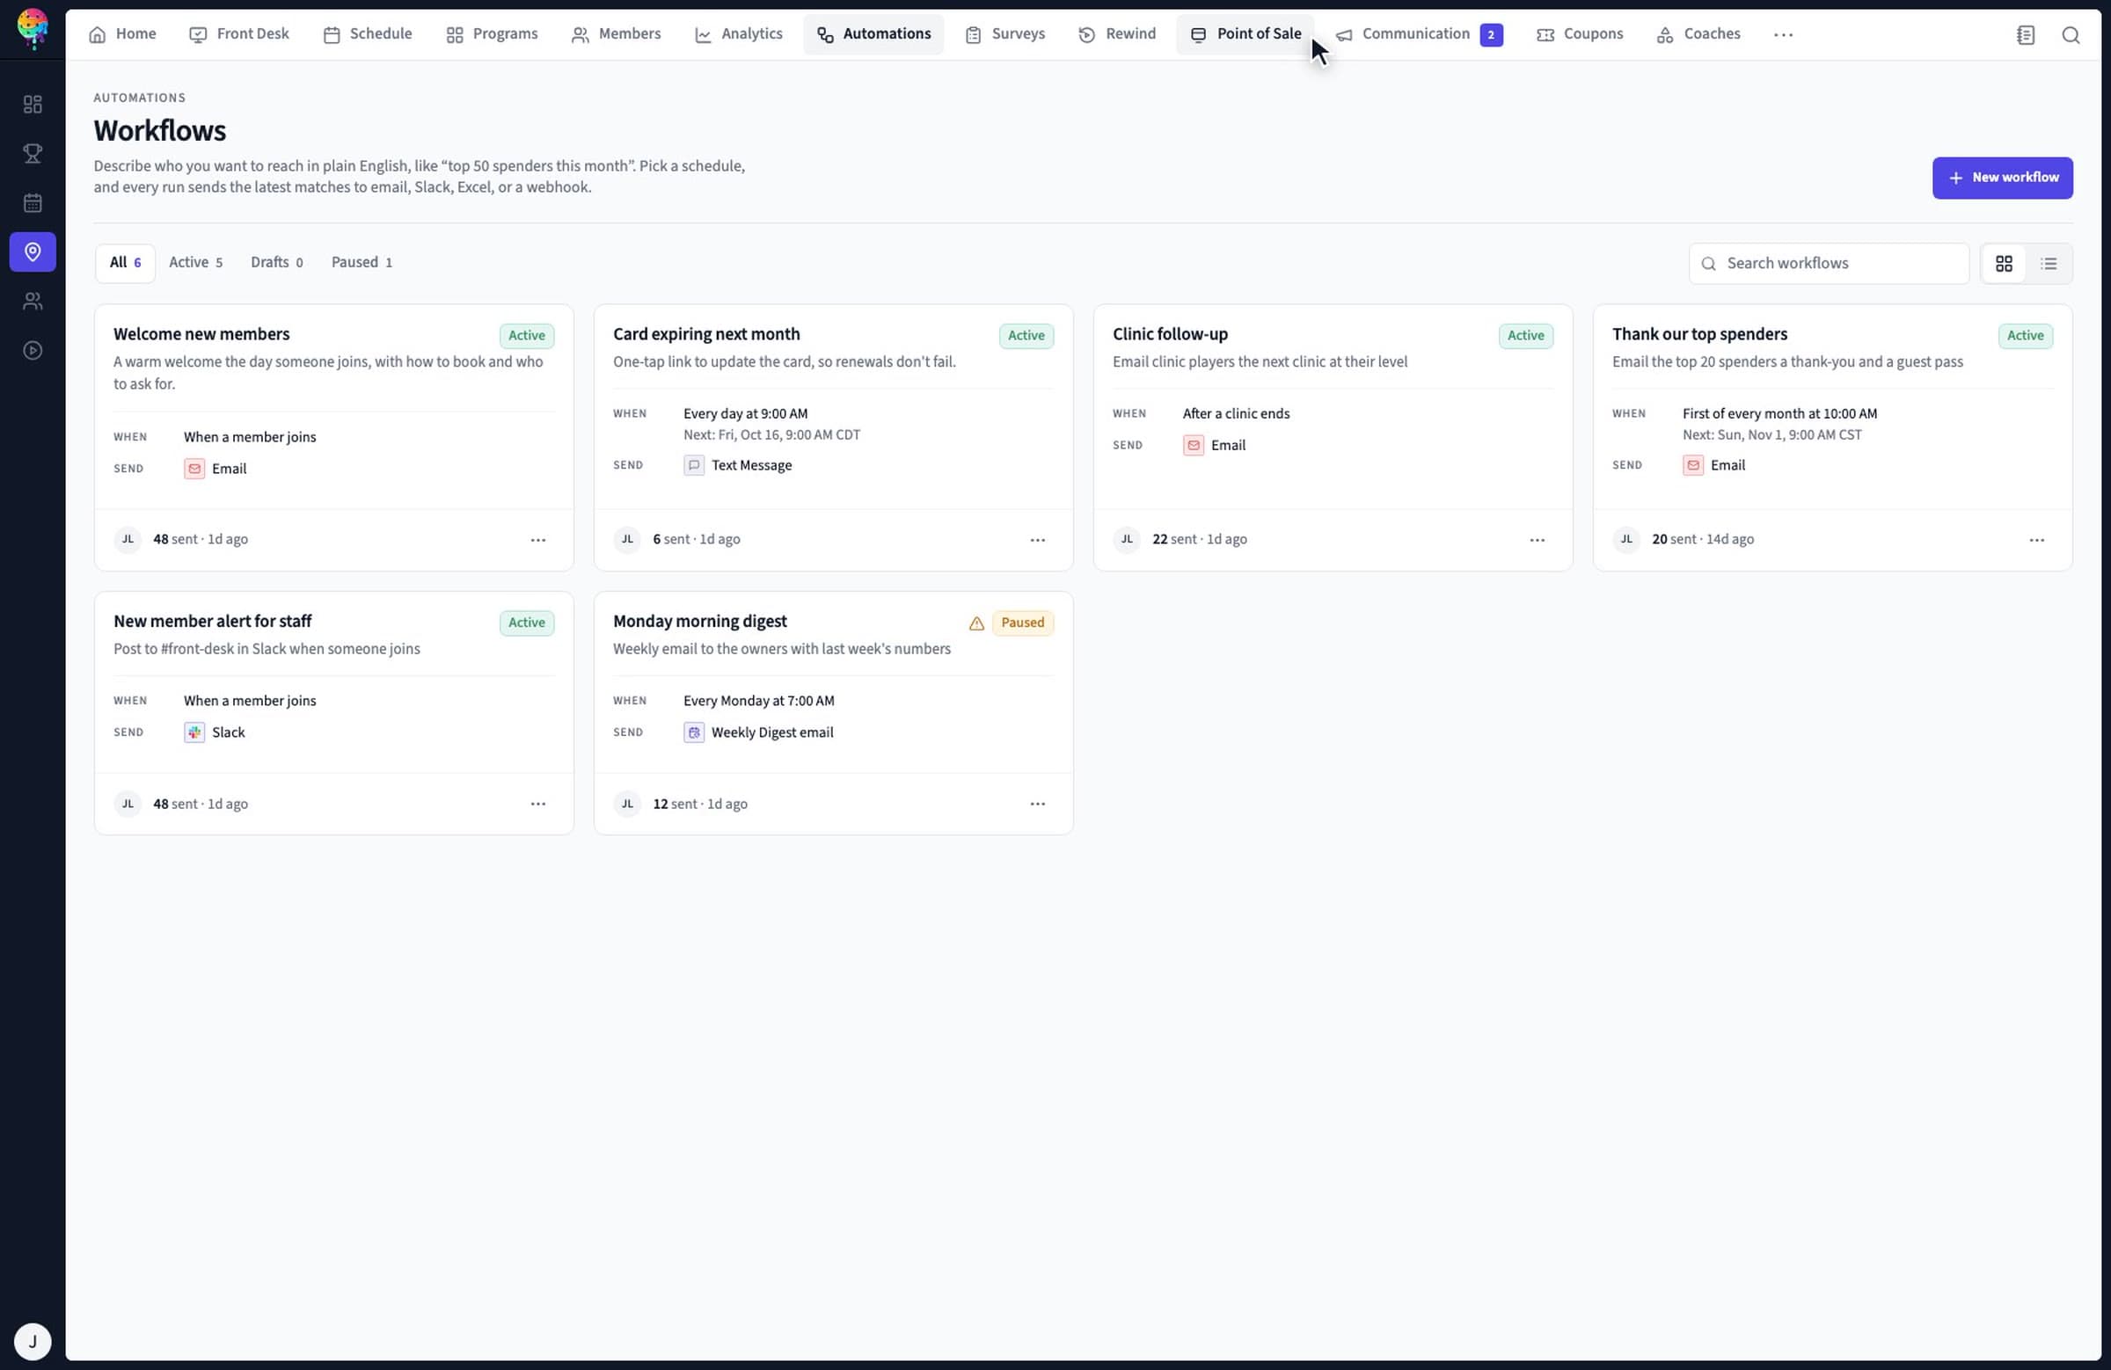Click the New workflow button
Viewport: 2111px width, 1370px height.
pos(2002,179)
